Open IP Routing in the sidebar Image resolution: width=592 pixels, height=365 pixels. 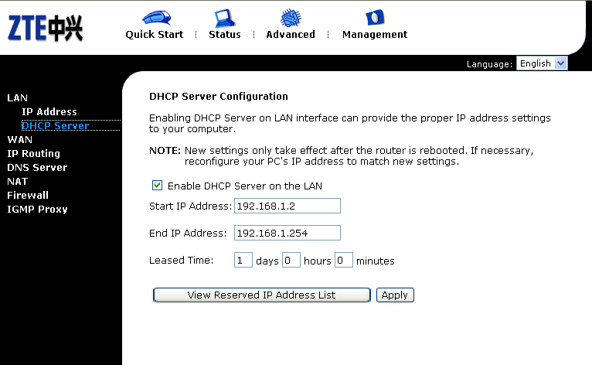(33, 154)
